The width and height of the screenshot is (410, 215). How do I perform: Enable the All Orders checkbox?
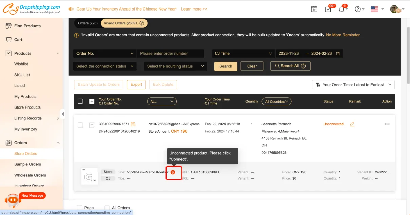107,208
